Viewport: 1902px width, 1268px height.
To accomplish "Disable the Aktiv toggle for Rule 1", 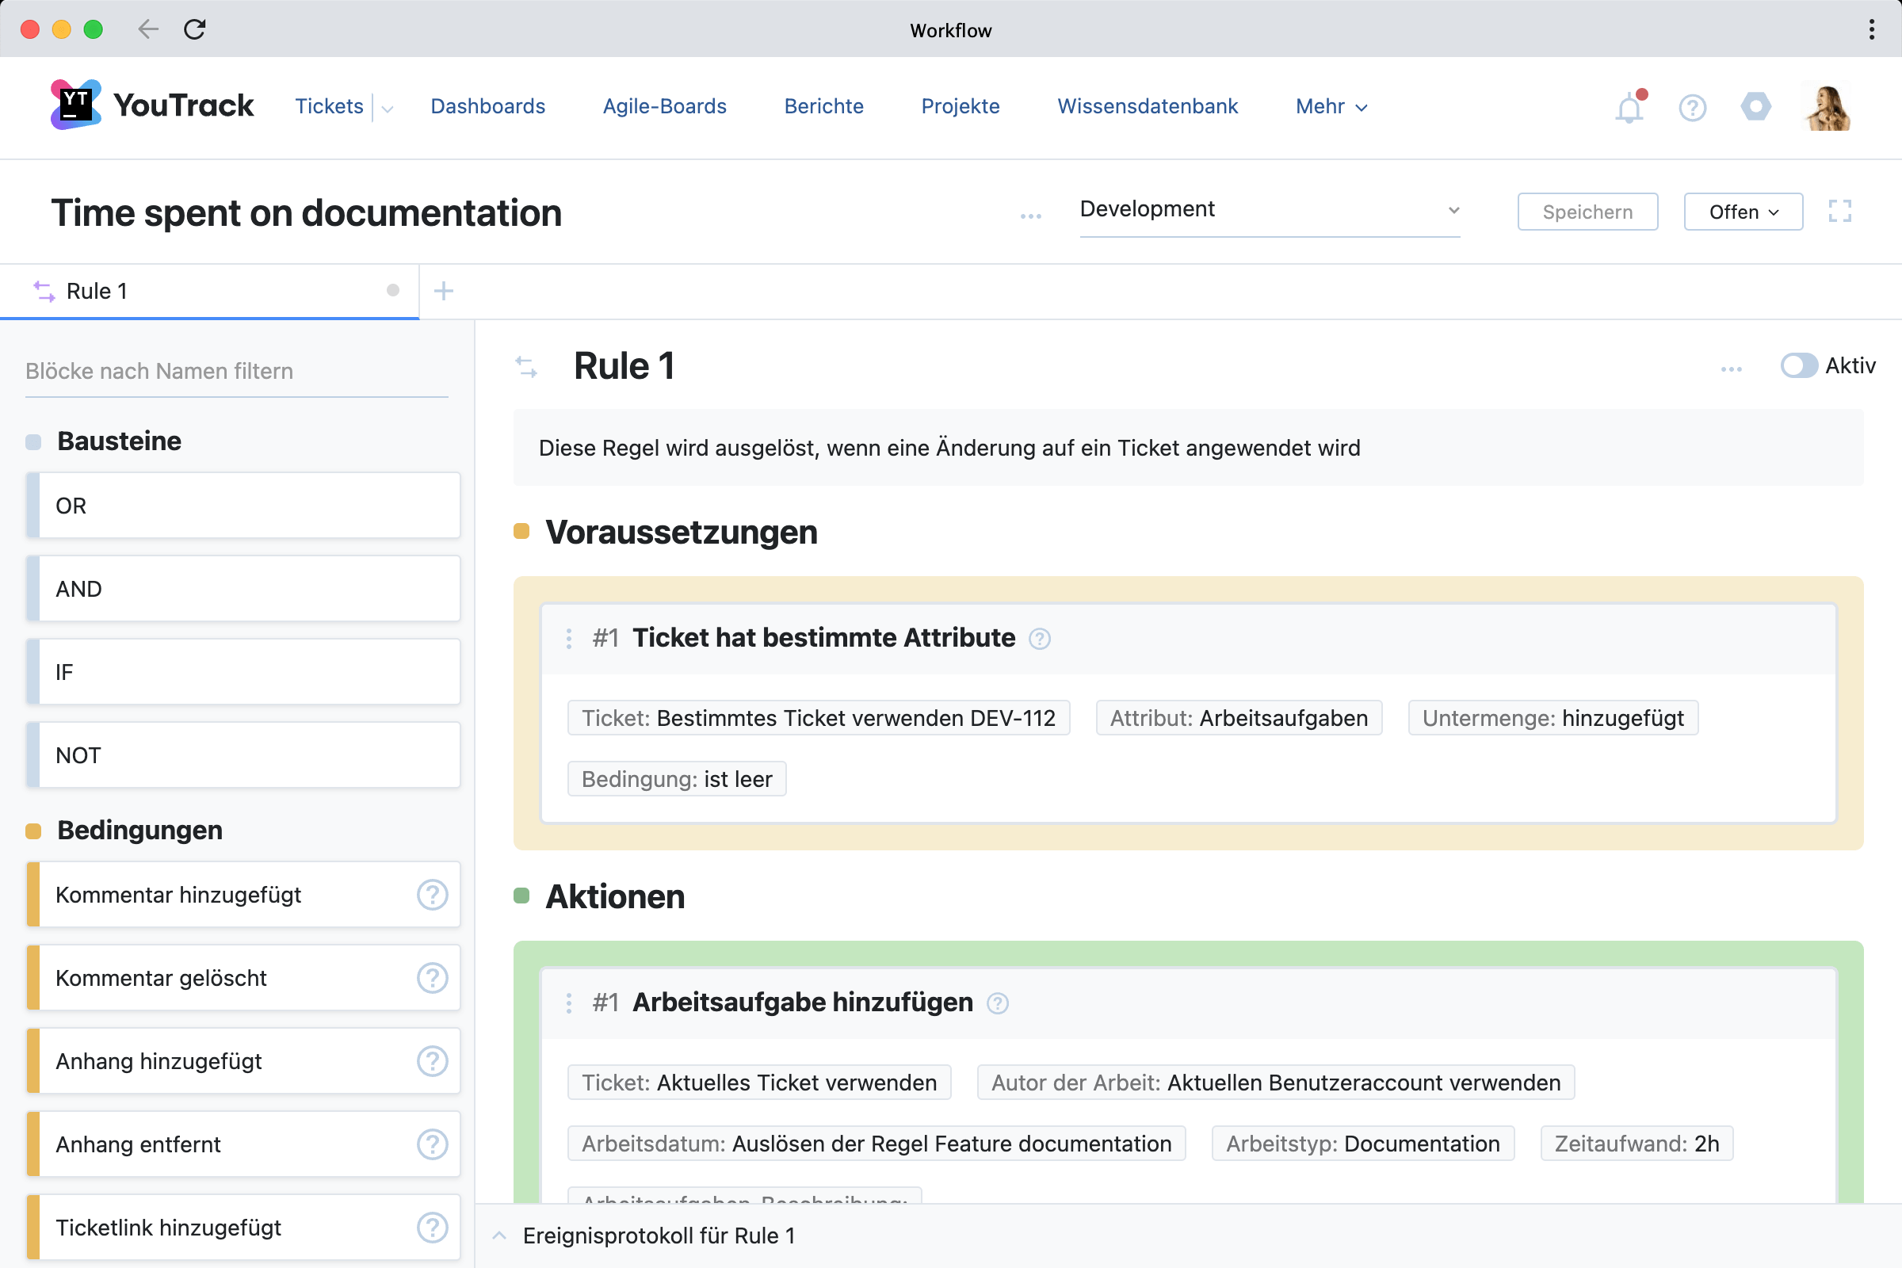I will tap(1799, 366).
